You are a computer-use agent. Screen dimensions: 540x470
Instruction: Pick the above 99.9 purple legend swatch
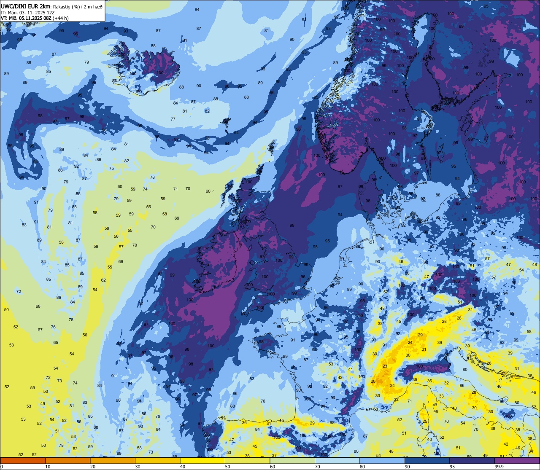[x=517, y=460]
